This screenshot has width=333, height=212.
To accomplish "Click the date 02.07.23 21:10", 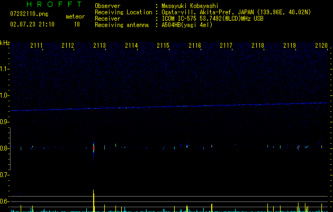I will coord(32,24).
